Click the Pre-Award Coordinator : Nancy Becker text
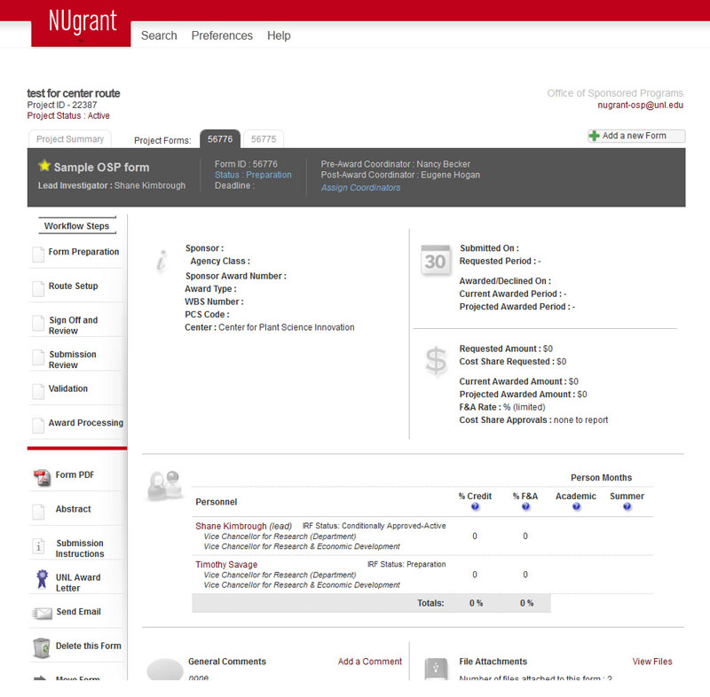This screenshot has height=697, width=710. click(x=395, y=164)
